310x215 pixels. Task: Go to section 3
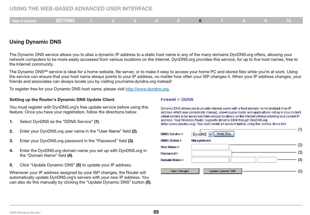[x=135, y=21]
